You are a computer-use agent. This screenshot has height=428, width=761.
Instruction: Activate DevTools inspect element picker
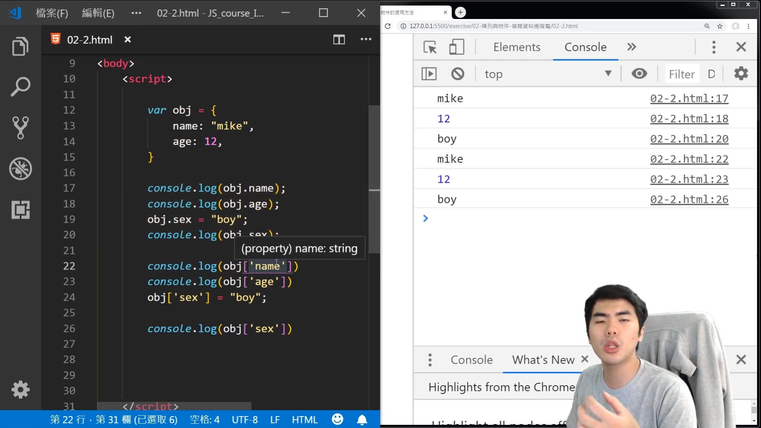pyautogui.click(x=430, y=47)
